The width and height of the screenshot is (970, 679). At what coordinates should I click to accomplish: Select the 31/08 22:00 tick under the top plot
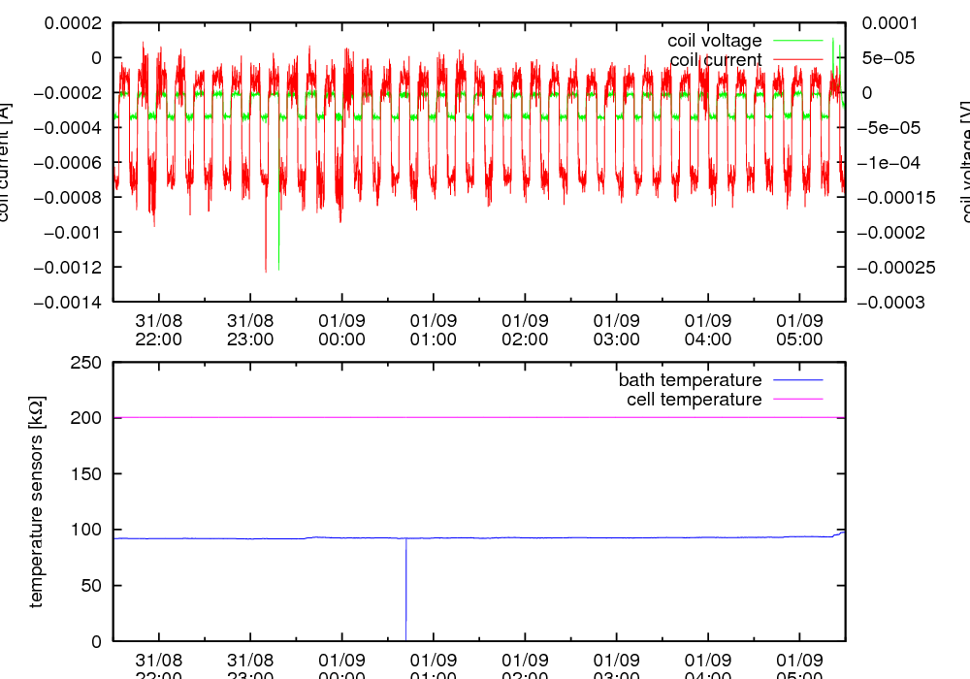pos(158,330)
